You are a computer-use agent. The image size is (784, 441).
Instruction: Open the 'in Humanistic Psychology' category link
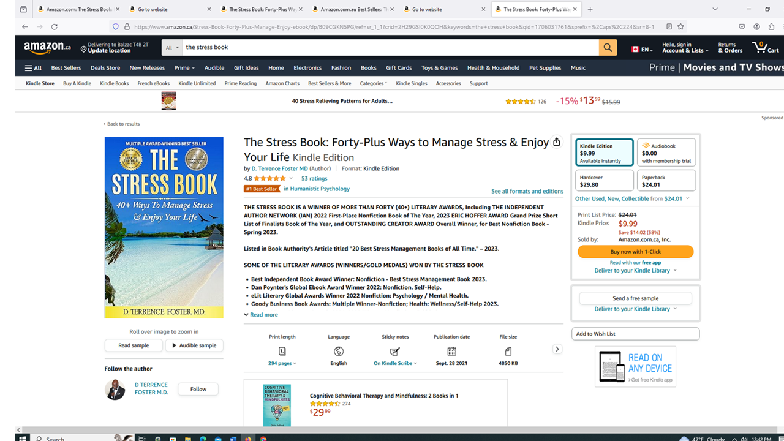pyautogui.click(x=317, y=189)
